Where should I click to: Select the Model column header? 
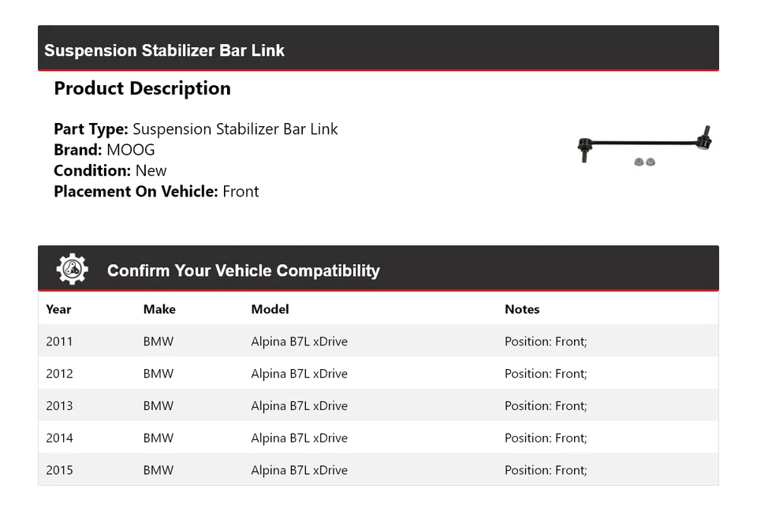point(270,309)
